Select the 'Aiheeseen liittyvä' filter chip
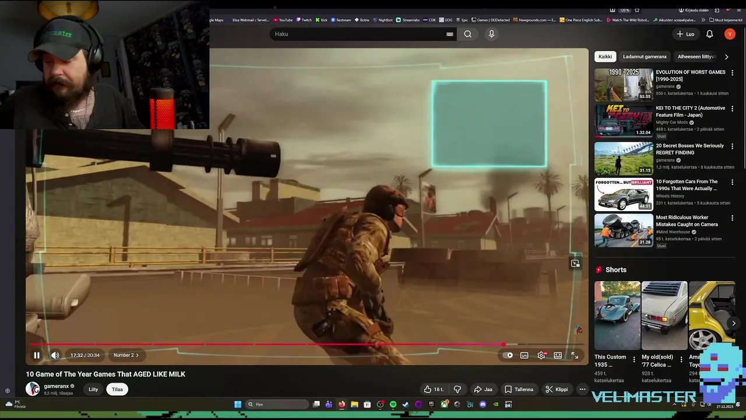The width and height of the screenshot is (746, 420). click(x=696, y=57)
